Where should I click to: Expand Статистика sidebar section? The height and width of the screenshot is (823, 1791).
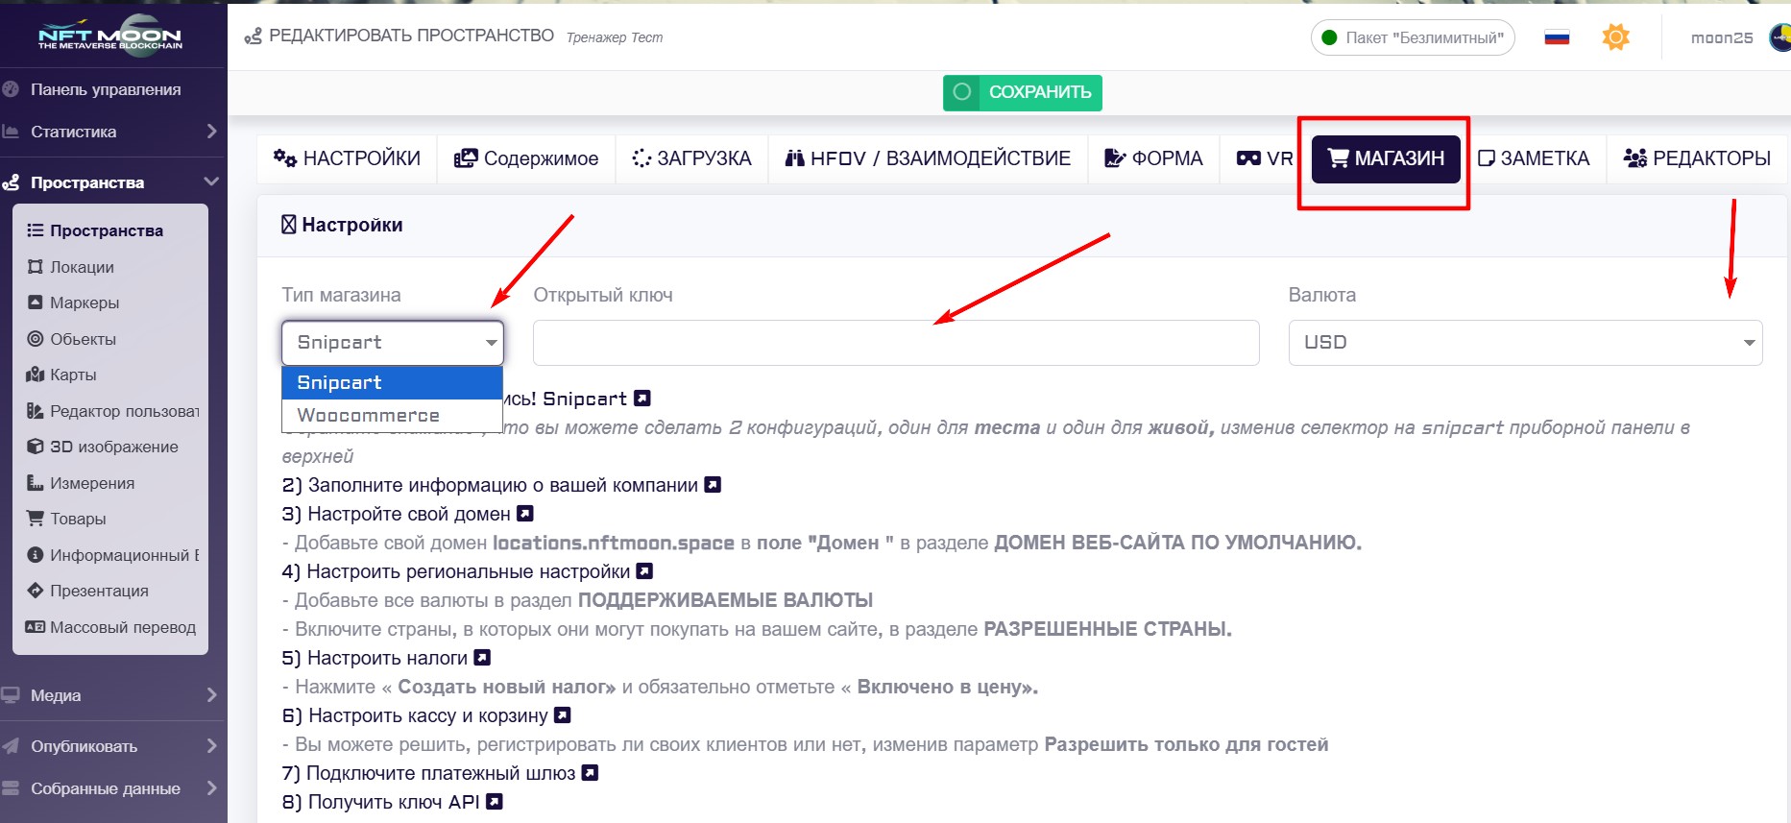point(111,132)
